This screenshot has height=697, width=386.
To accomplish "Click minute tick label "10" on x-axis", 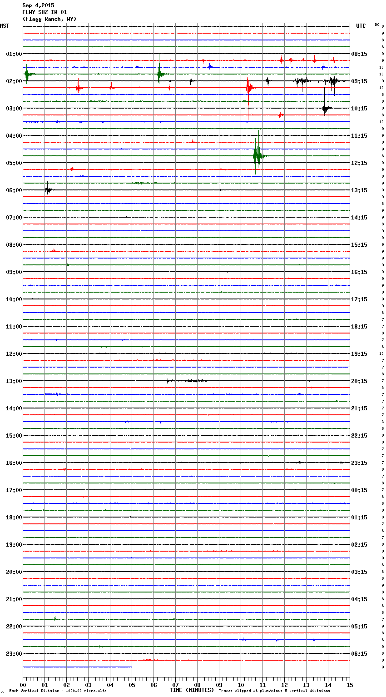I will (241, 685).
